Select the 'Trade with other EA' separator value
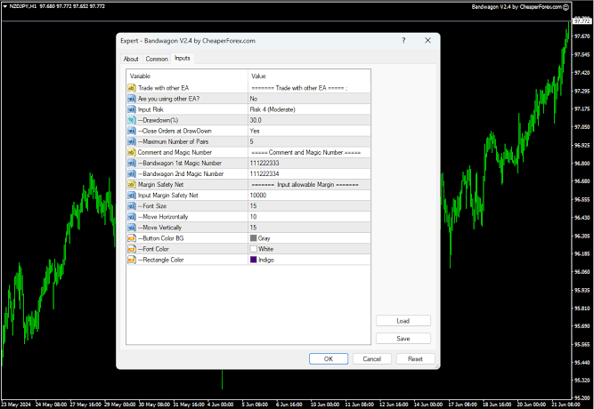Image resolution: width=594 pixels, height=409 pixels. tap(309, 88)
